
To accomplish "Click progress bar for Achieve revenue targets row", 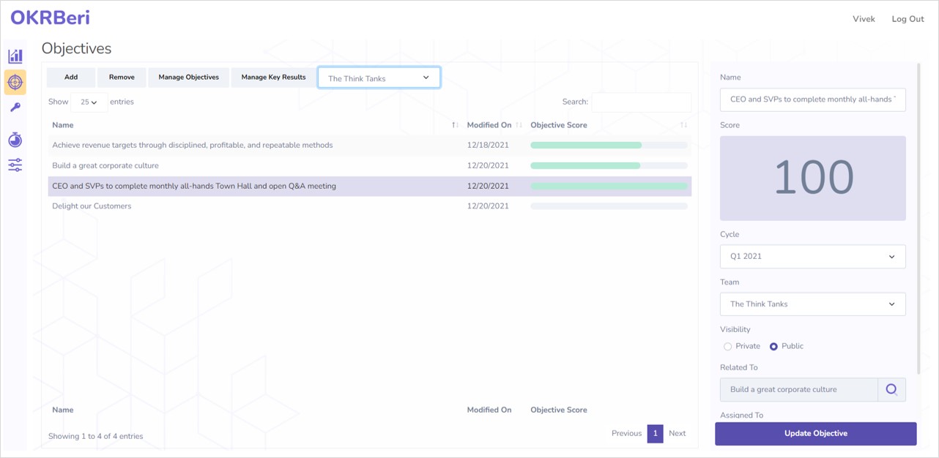I will 609,146.
